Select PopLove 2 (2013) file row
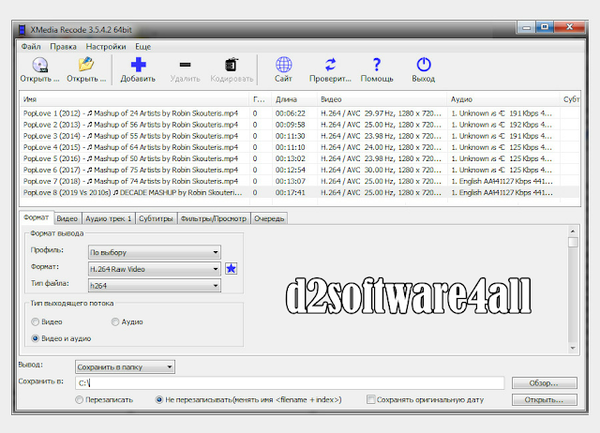 [300, 125]
